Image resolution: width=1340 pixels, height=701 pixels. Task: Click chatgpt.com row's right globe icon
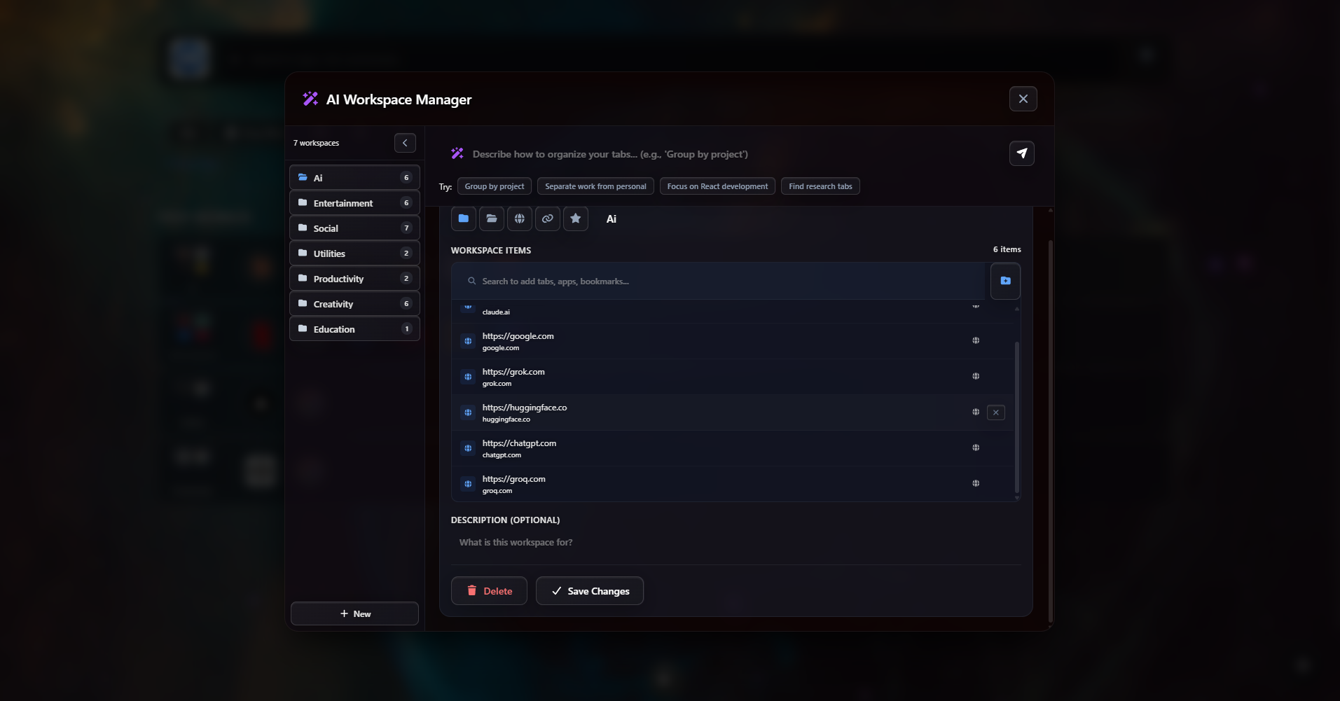[x=976, y=447]
